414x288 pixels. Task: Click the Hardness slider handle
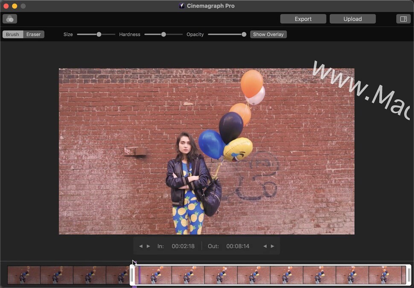pos(163,34)
